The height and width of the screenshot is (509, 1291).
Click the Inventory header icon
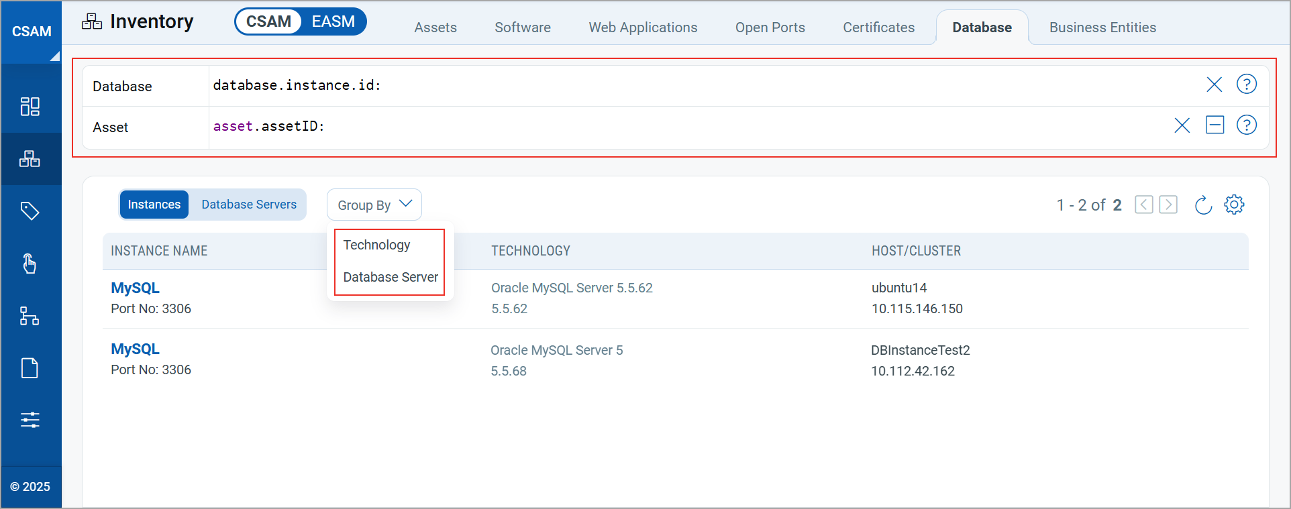pyautogui.click(x=92, y=21)
